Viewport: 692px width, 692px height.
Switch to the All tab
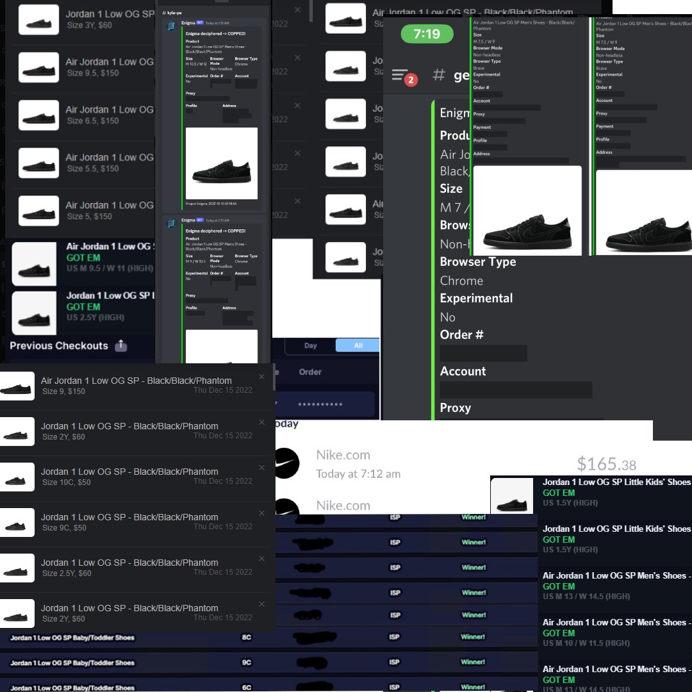(358, 345)
